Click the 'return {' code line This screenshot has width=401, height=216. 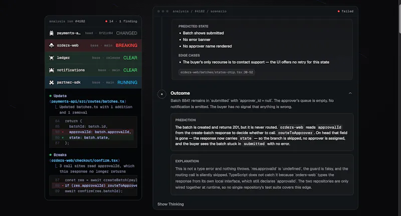click(x=73, y=121)
